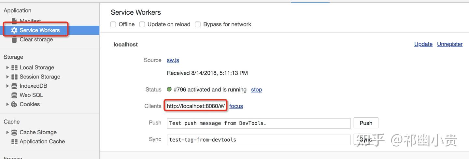Click the Application Cache grid icon
Image resolution: width=469 pixels, height=159 pixels.
click(x=14, y=142)
